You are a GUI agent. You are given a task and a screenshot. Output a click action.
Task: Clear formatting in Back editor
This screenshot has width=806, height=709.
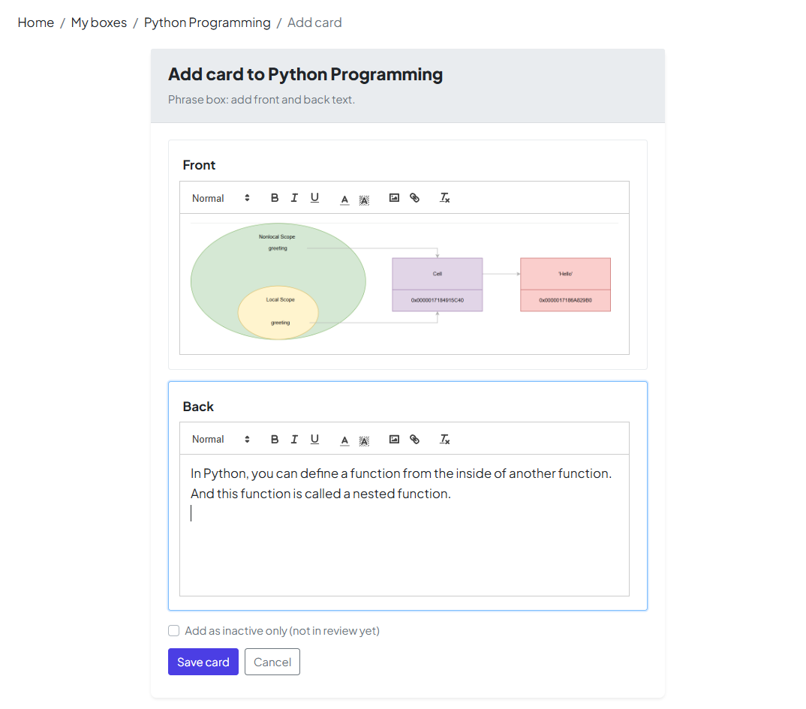point(444,440)
